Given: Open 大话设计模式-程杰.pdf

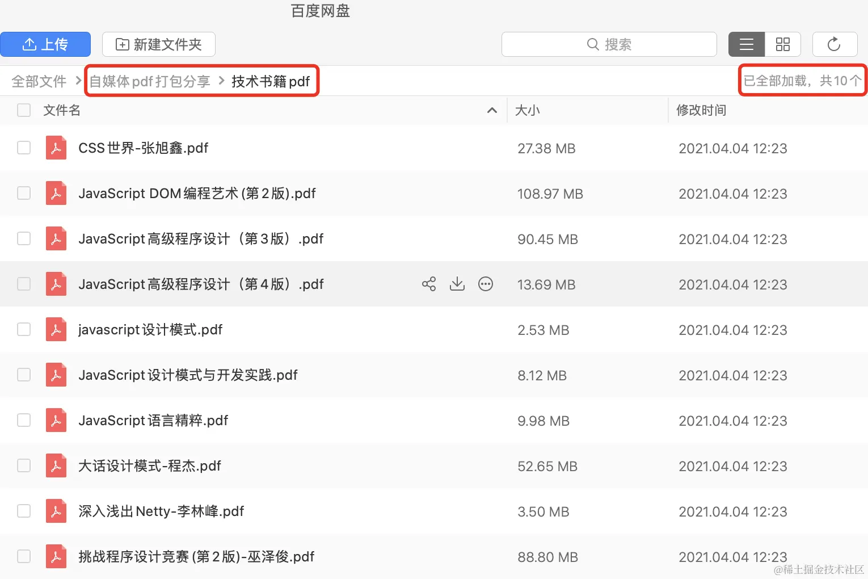Looking at the screenshot, I should (150, 466).
